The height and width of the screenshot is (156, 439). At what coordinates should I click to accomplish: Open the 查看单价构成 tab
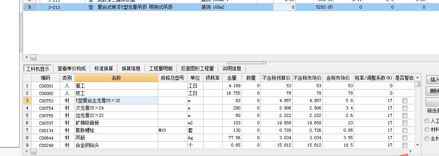pyautogui.click(x=72, y=68)
